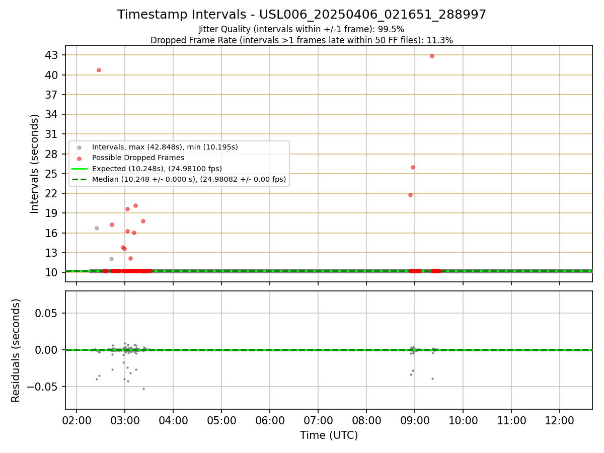This screenshot has height=453, width=604.
Task: Click the y-axis tick label 10
Action: tap(52, 272)
